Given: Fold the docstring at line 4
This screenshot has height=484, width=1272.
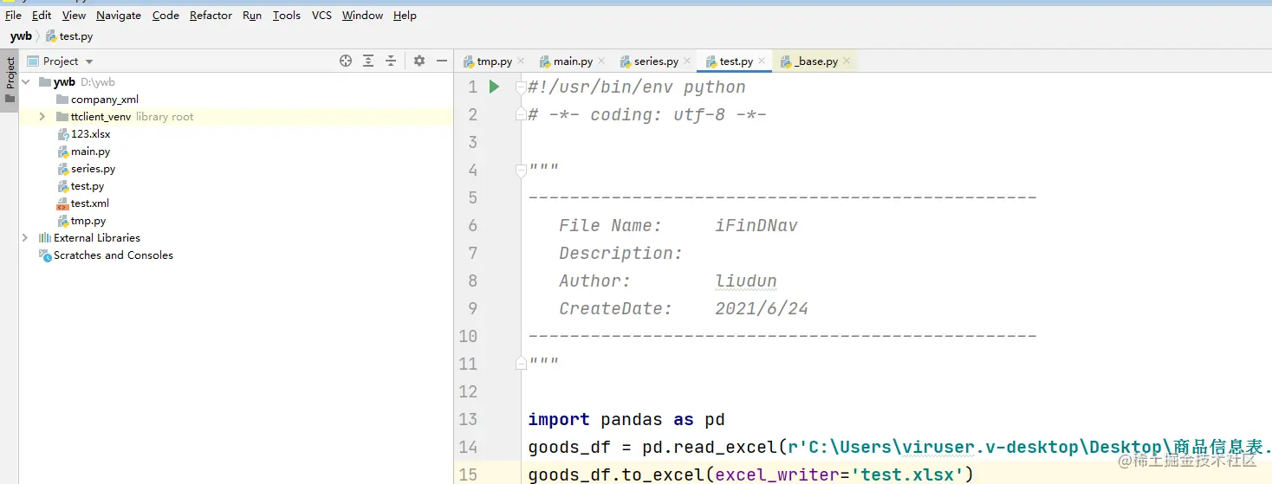Looking at the screenshot, I should 521,171.
